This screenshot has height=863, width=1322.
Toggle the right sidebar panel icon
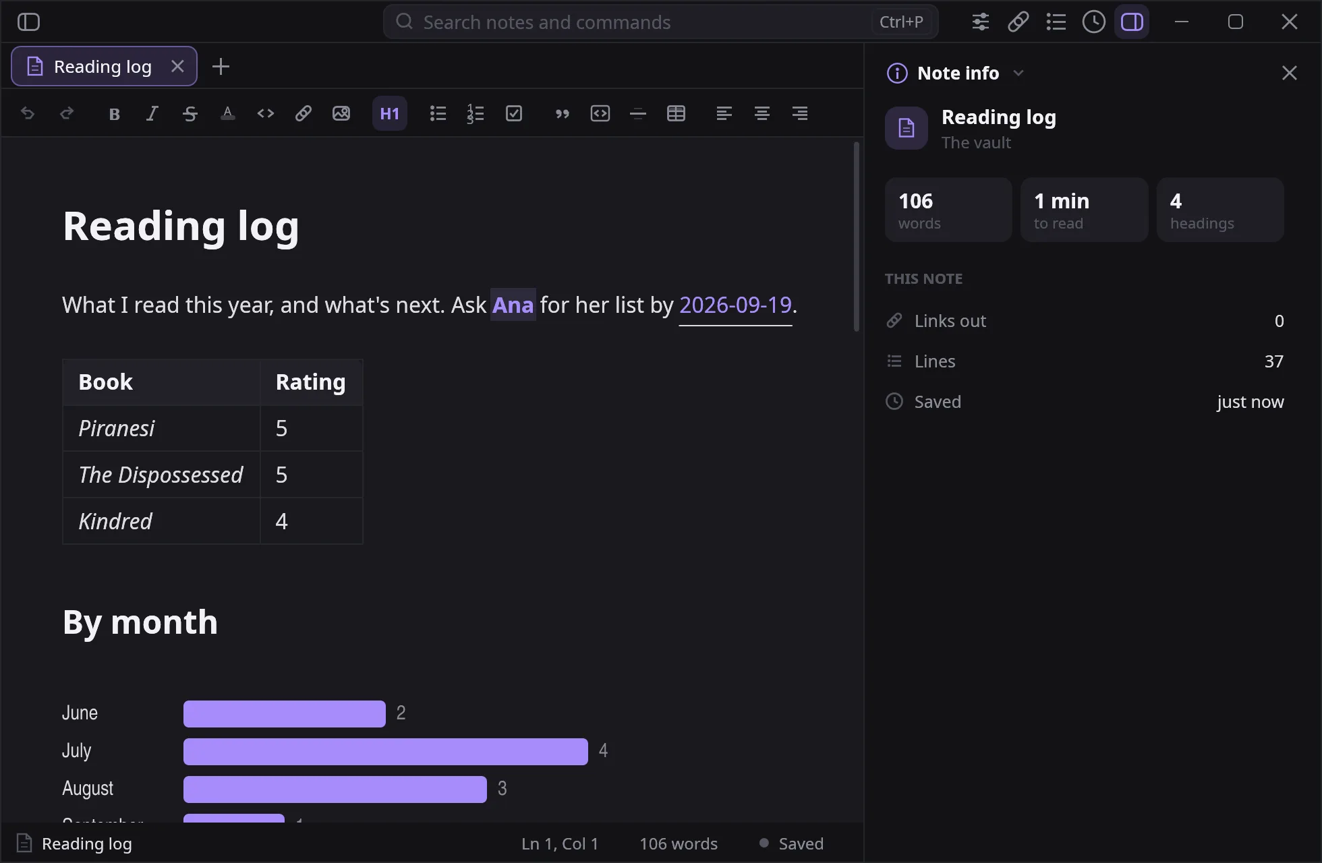tap(1132, 22)
